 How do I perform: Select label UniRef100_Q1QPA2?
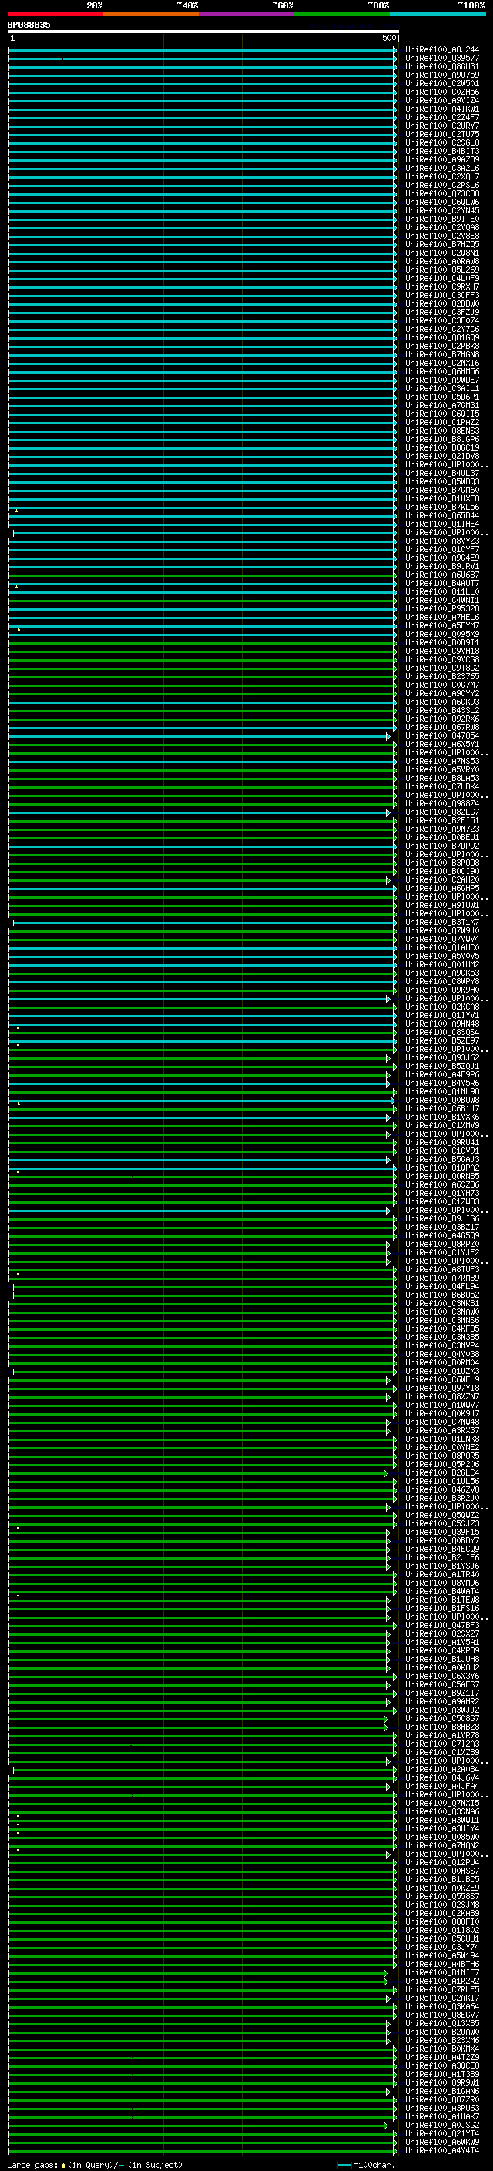[x=442, y=1168]
